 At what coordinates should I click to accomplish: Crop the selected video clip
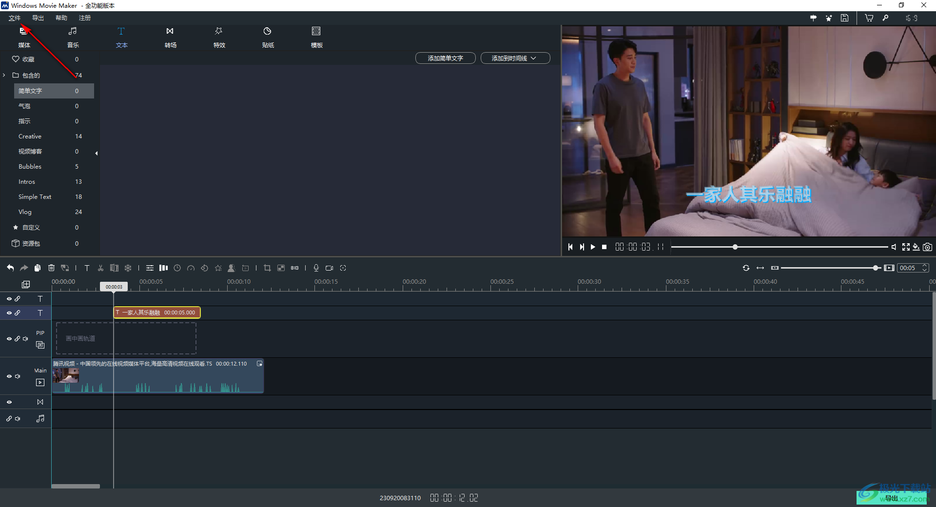[x=267, y=268]
